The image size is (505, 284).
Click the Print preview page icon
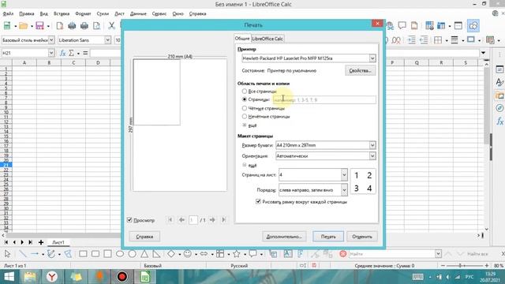pos(96,26)
